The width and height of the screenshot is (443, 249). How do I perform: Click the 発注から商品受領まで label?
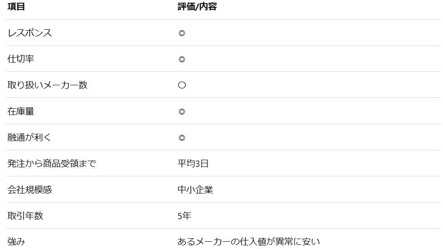pos(52,164)
